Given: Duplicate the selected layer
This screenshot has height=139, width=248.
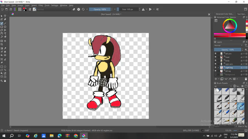Looking at the screenshot, I should tap(222, 79).
